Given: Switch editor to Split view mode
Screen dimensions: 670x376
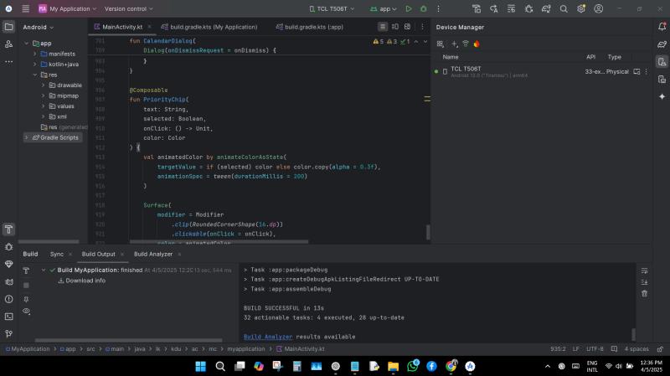Looking at the screenshot, I should pyautogui.click(x=395, y=27).
